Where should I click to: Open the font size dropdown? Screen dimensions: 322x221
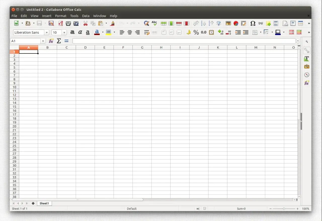pyautogui.click(x=64, y=32)
